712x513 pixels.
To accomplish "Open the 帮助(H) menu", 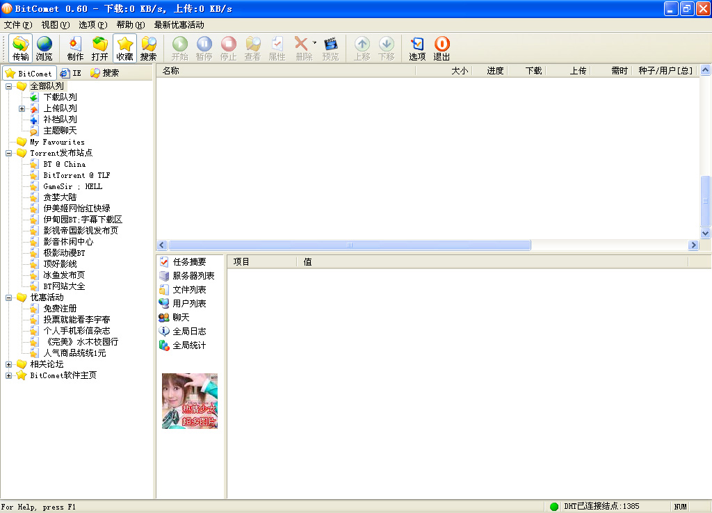I will 130,25.
